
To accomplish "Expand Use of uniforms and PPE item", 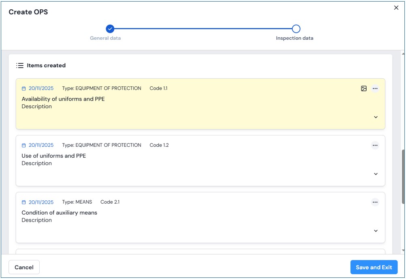I will (376, 174).
